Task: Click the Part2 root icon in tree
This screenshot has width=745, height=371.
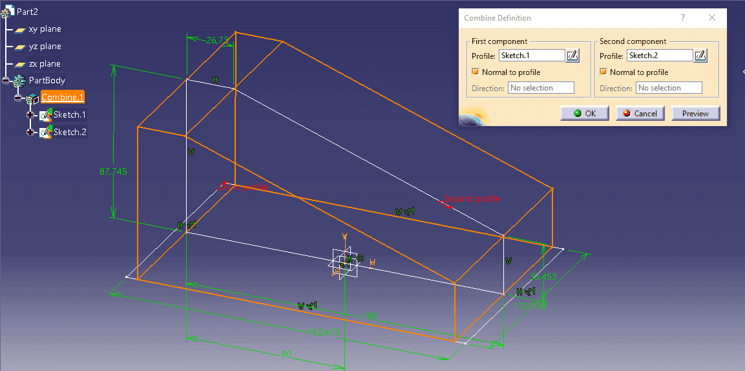Action: (x=7, y=12)
